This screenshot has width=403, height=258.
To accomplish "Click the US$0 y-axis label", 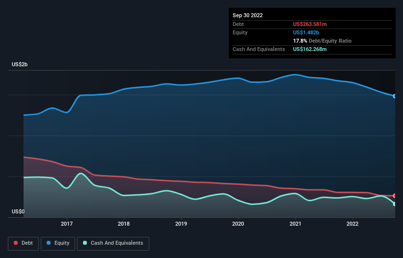I will (18, 211).
